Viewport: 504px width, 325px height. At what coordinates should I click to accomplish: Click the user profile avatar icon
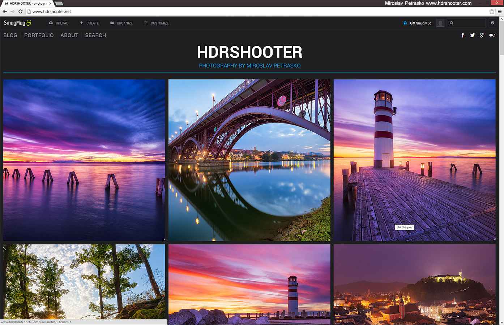click(x=440, y=23)
